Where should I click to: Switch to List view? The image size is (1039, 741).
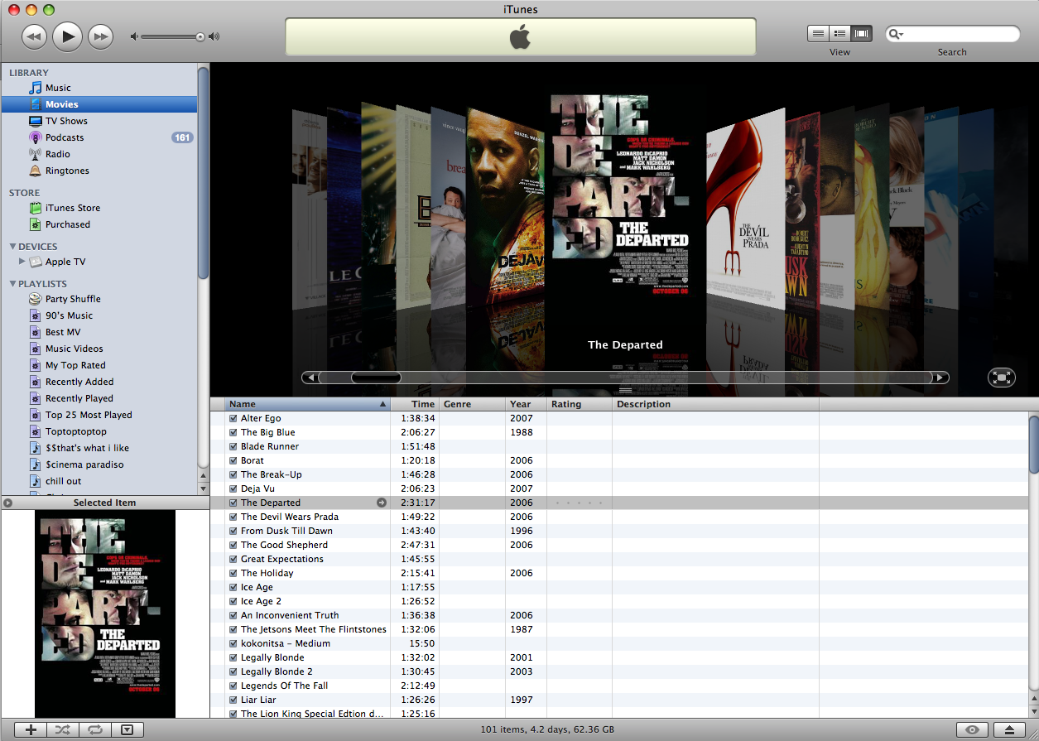[x=818, y=33]
